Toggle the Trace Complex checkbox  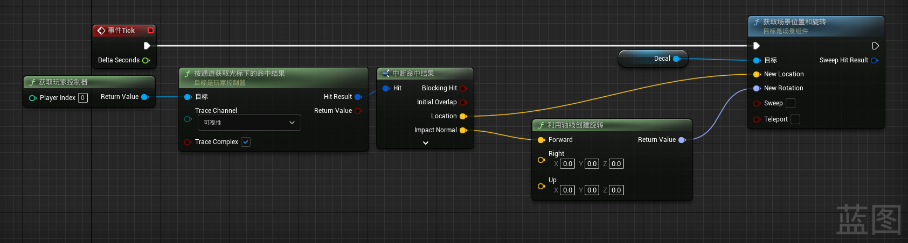[x=246, y=142]
